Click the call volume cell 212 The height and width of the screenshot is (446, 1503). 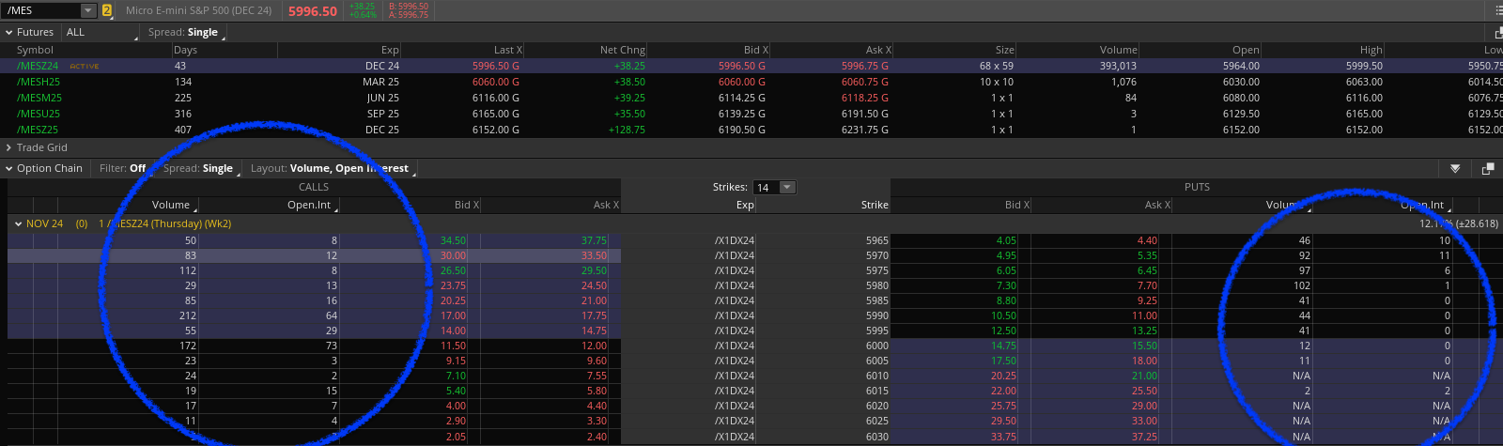[x=186, y=315]
